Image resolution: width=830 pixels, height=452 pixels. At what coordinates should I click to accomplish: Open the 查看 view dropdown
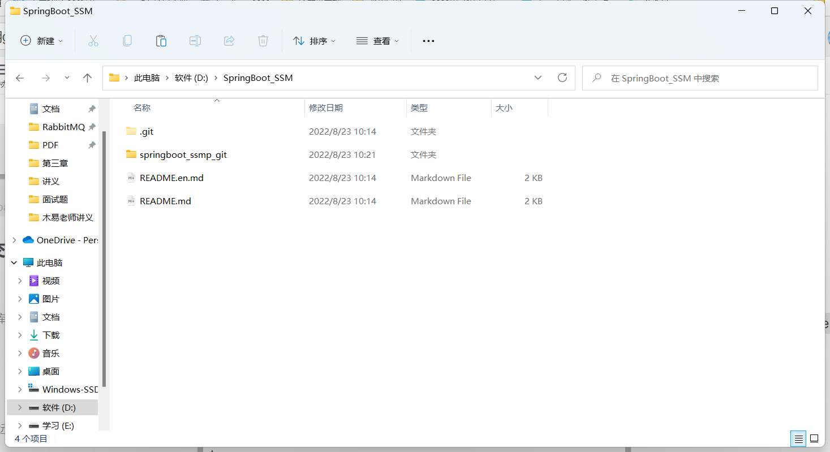coord(378,41)
